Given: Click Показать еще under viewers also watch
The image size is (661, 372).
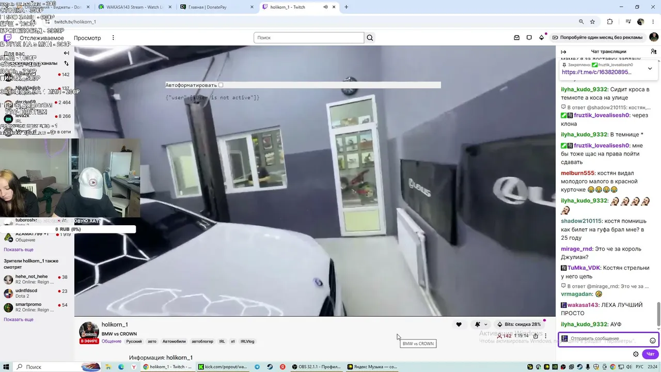Looking at the screenshot, I should click(19, 320).
